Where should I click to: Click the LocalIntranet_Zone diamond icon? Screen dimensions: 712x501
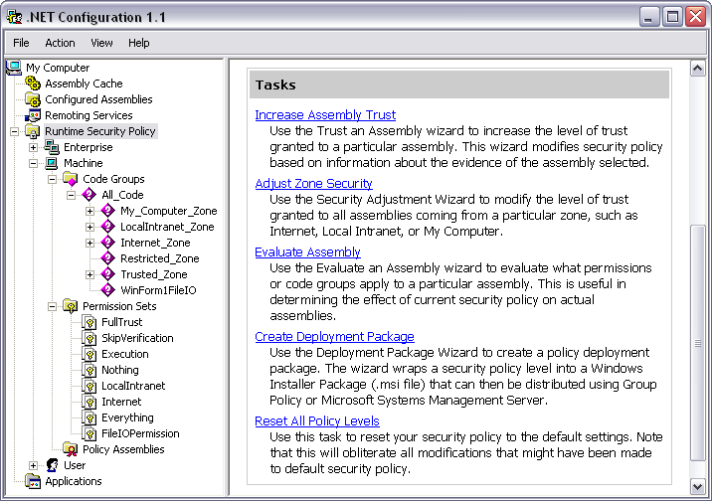pos(107,227)
